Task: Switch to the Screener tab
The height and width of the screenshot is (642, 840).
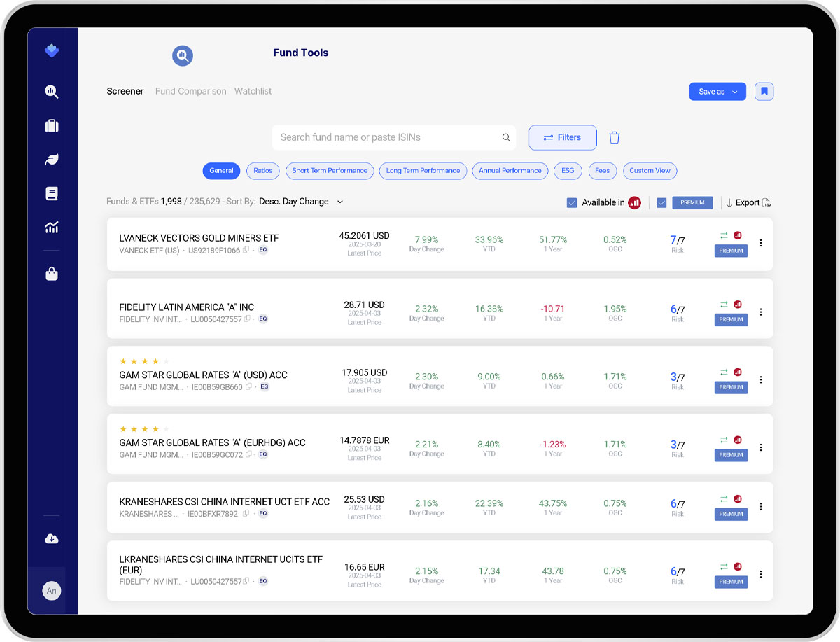Action: tap(125, 92)
